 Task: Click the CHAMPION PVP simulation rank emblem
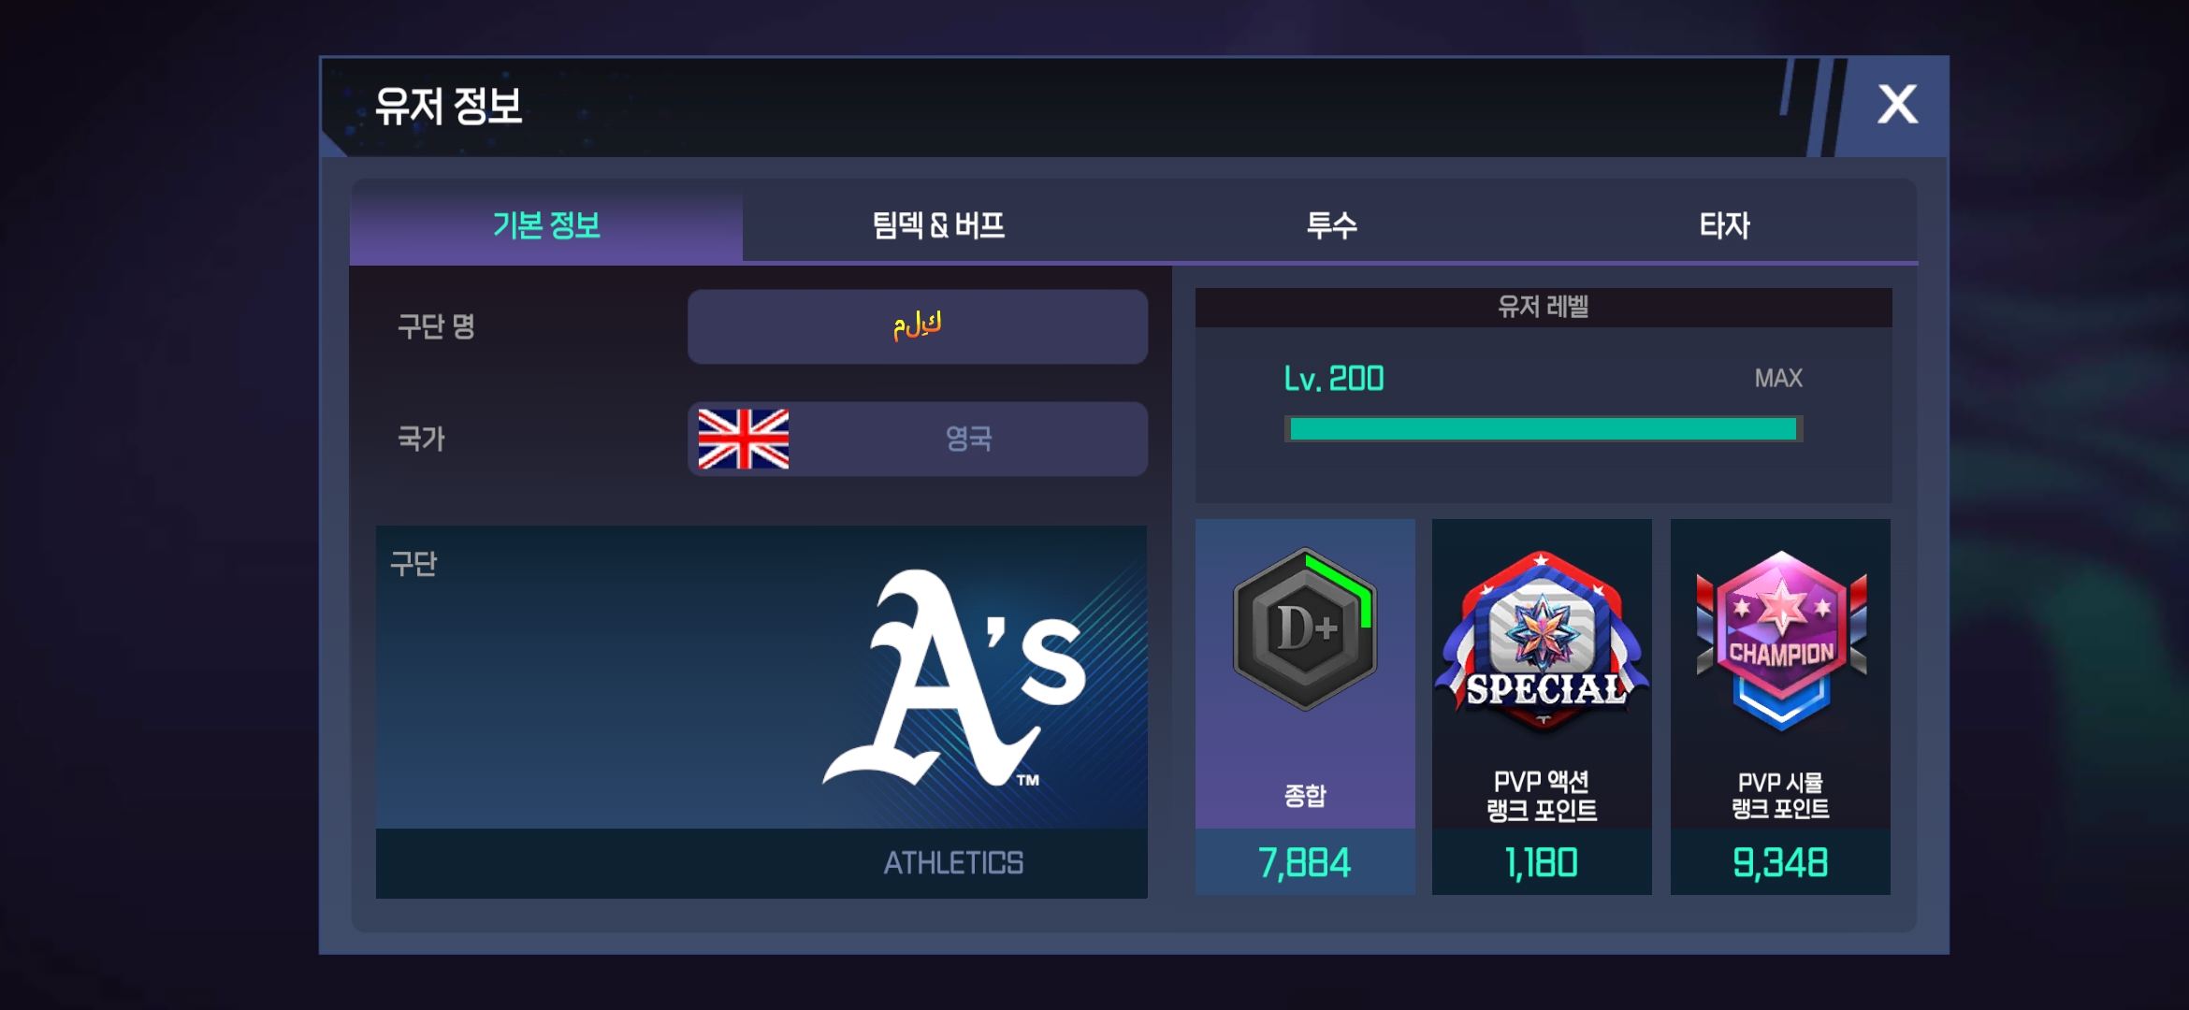(1781, 641)
